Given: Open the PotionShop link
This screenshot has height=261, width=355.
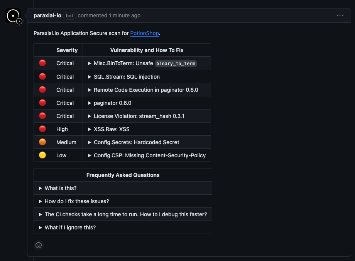Looking at the screenshot, I should [144, 33].
